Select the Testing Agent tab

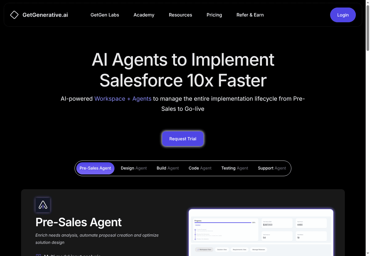tap(235, 168)
